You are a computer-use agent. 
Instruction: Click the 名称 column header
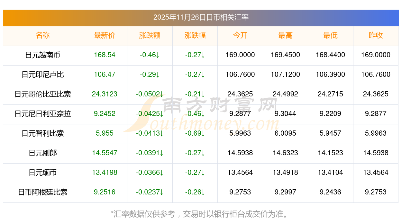click(43, 35)
